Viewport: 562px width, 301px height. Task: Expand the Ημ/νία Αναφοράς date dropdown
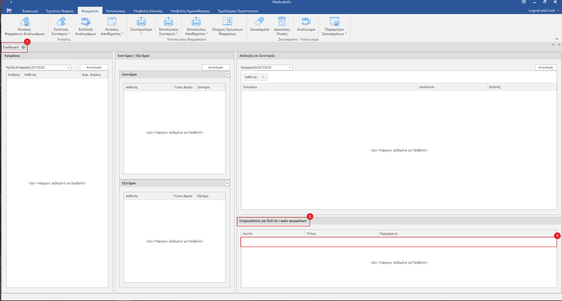[x=68, y=67]
